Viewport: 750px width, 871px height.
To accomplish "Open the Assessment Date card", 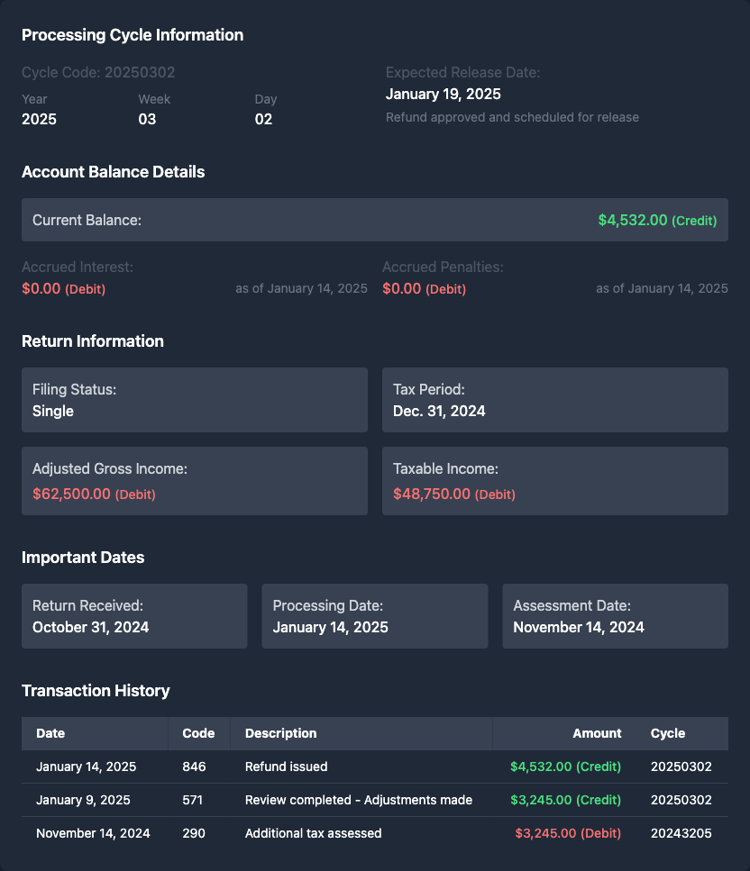I will coord(615,616).
